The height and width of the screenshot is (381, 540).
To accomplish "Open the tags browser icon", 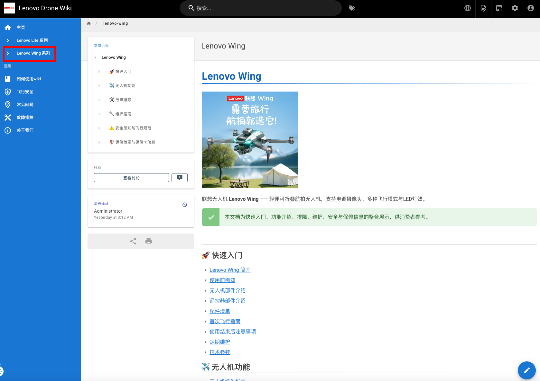I will tap(352, 8).
